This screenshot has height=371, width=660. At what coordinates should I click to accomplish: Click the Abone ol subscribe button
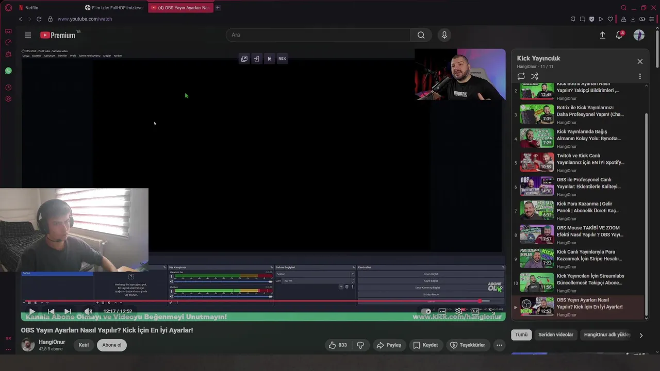click(112, 345)
